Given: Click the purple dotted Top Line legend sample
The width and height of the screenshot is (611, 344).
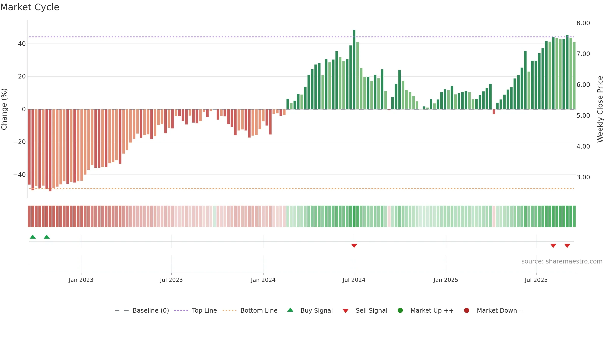Looking at the screenshot, I should tap(181, 310).
